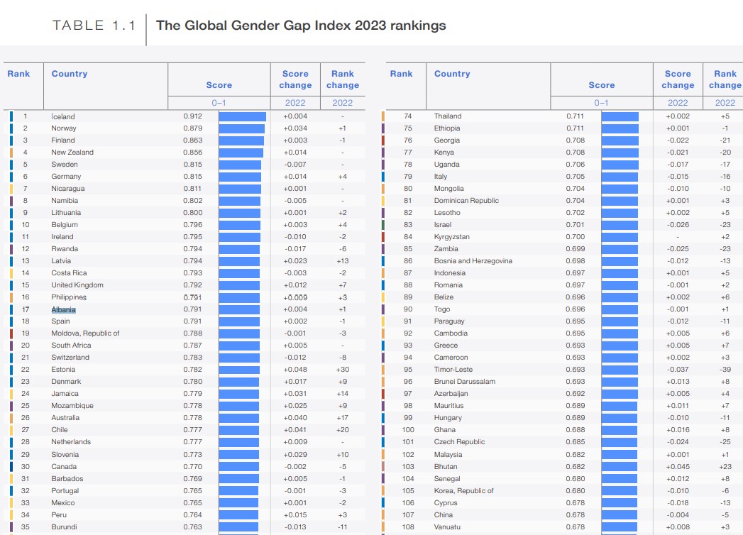Select the Korea, Republic of entry
The width and height of the screenshot is (743, 535).
[x=463, y=491]
